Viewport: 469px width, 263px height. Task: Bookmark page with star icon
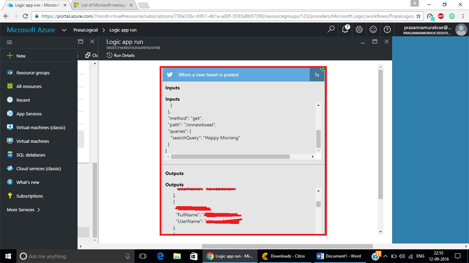[419, 16]
